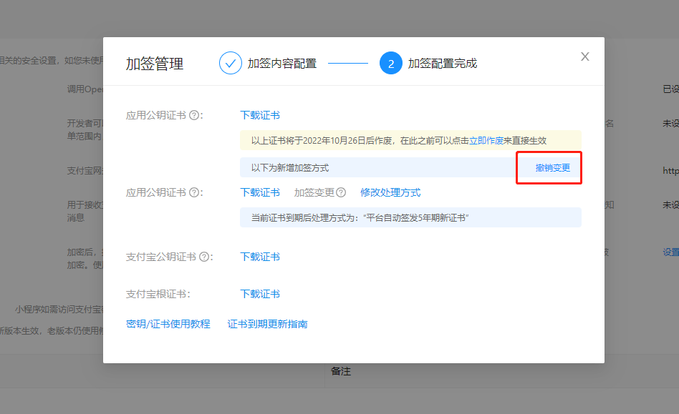Viewport: 679px width, 414px height.
Task: Click the question mark next to 加签变更
Action: click(341, 192)
